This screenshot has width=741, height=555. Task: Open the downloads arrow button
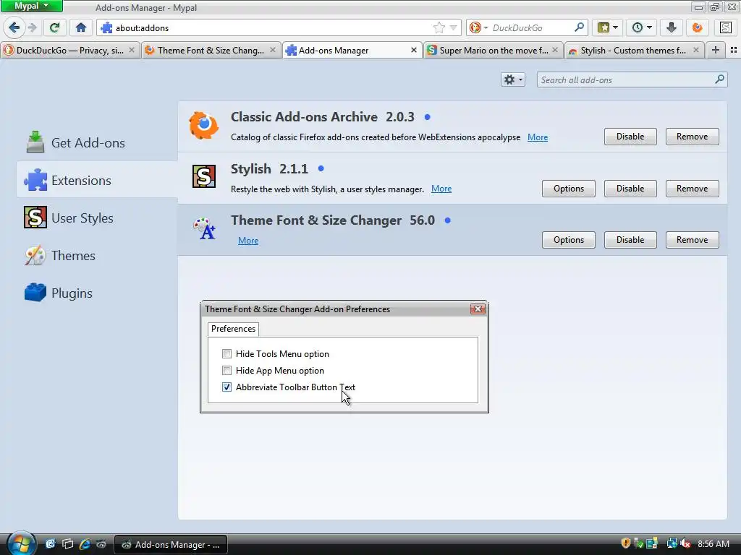(x=671, y=27)
